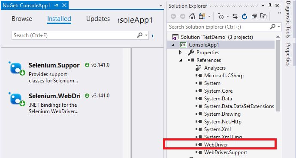
Task: Click Sync with Active Document arrows icon
Action: [x=235, y=17]
